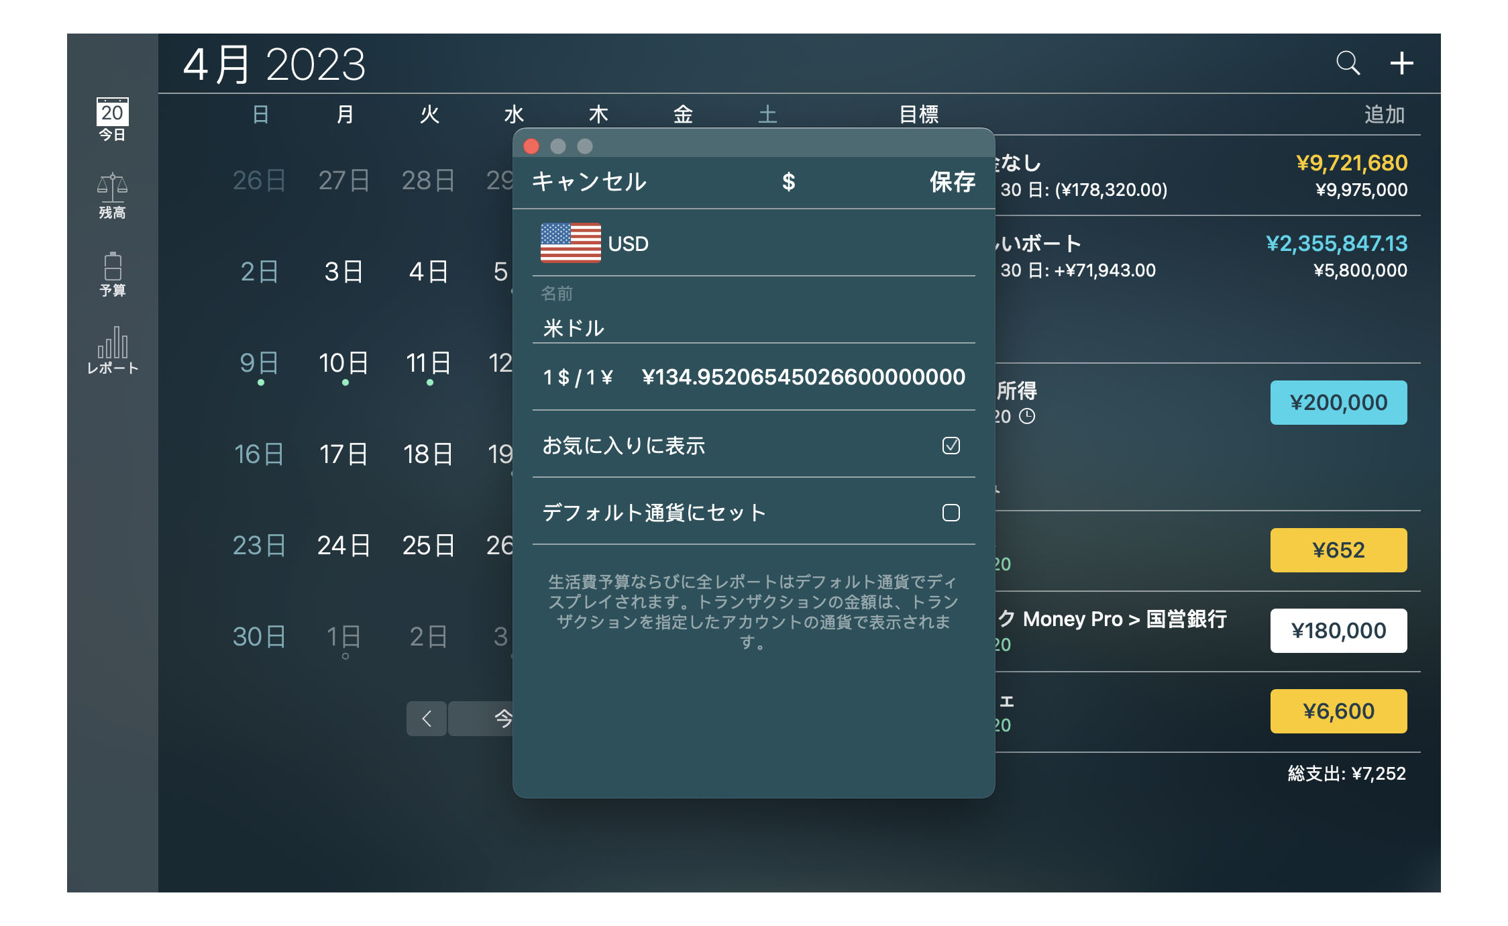Click the clock icon beside 所得
The width and height of the screenshot is (1508, 926).
(x=1027, y=417)
